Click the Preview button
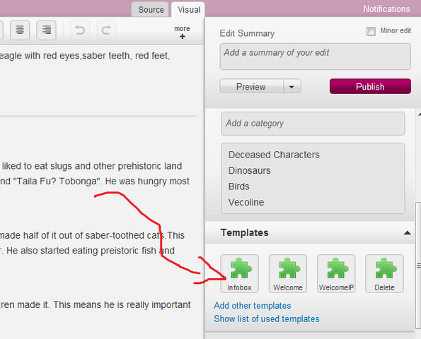The height and width of the screenshot is (339, 421). point(252,86)
